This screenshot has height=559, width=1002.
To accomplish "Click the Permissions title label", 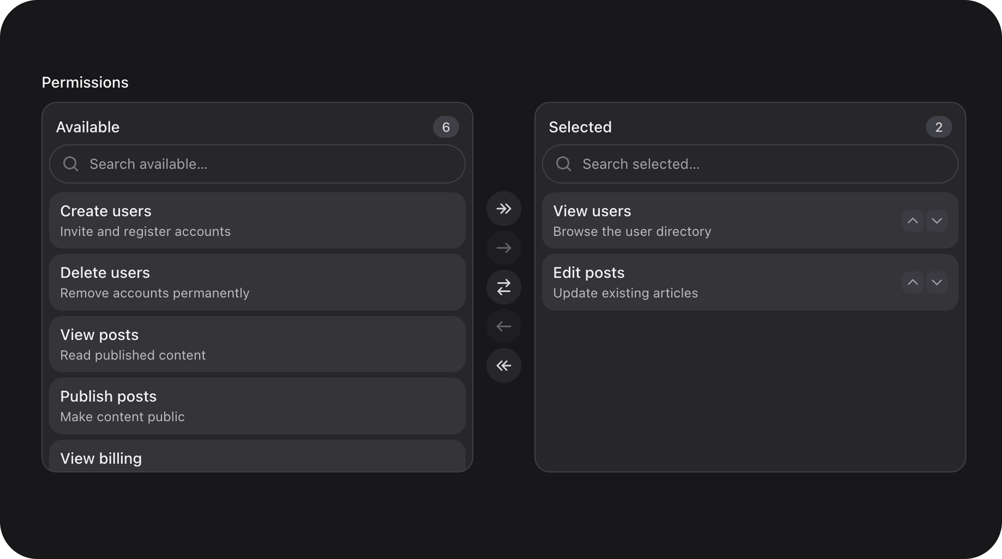I will click(85, 82).
